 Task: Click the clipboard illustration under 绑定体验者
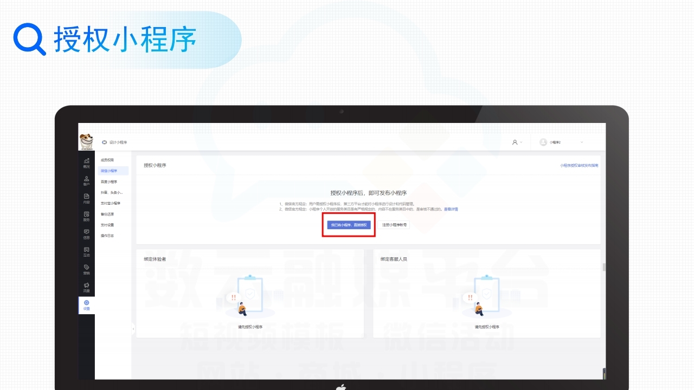[250, 296]
